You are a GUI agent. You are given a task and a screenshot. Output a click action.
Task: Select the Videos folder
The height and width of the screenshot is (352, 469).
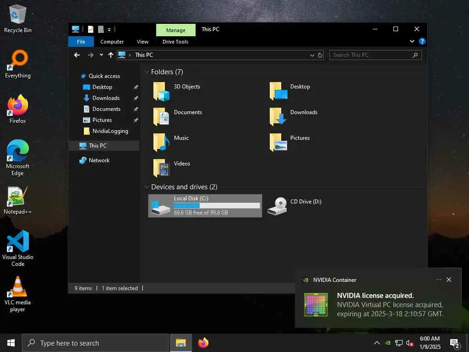point(172,168)
